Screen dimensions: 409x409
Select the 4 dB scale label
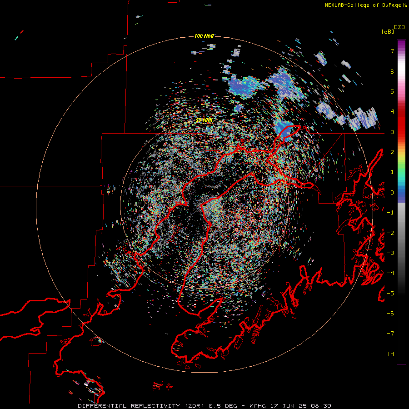click(392, 112)
